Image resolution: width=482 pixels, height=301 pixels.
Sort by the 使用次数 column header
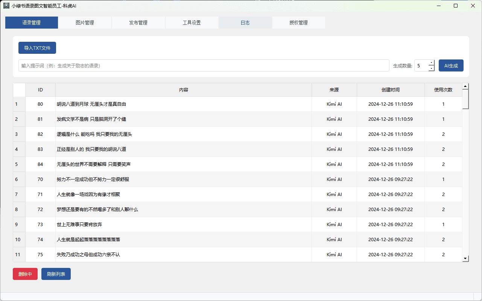click(443, 90)
